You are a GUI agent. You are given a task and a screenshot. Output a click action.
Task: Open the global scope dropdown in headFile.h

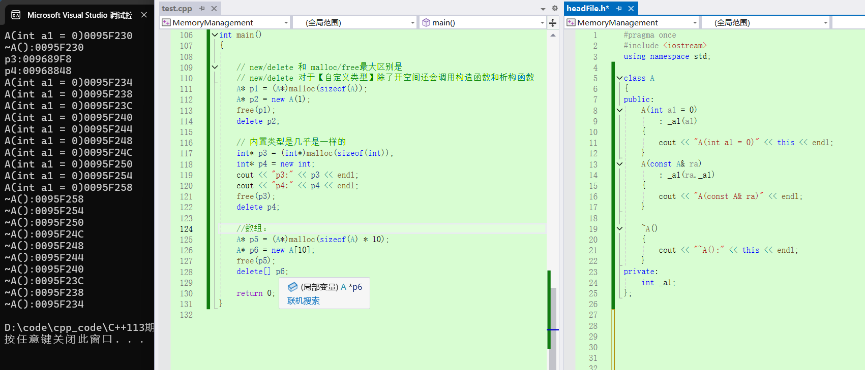(x=765, y=22)
